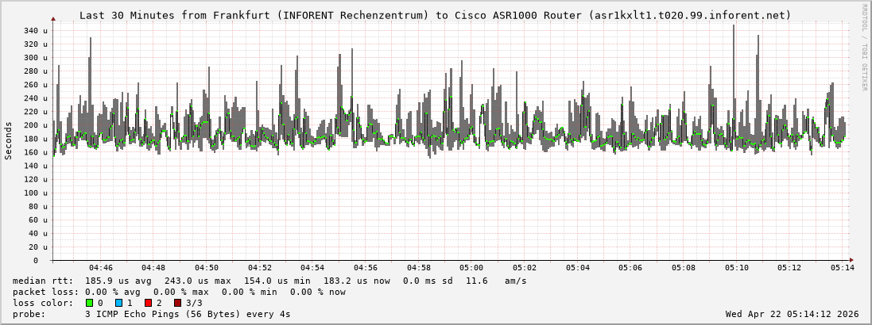The height and width of the screenshot is (325, 872).
Task: Click the median rtt statistics line
Action: point(269,281)
